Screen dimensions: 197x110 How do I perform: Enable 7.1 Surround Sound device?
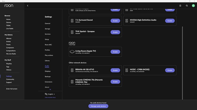tap(115, 21)
